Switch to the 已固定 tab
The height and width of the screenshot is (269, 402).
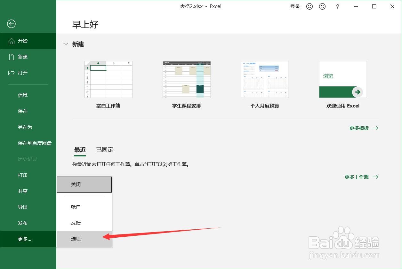tap(105, 150)
